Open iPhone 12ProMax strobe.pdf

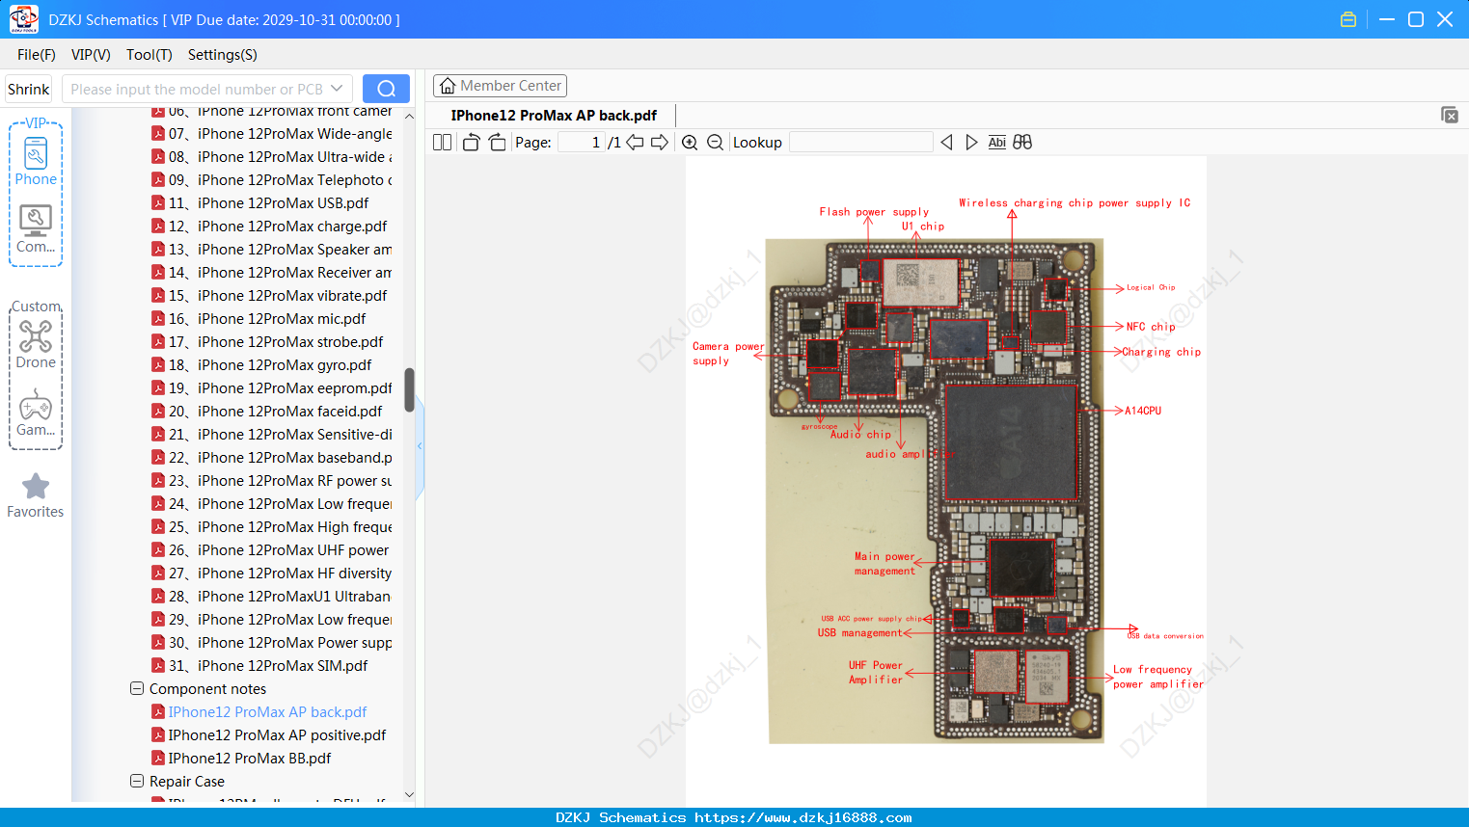coord(267,342)
